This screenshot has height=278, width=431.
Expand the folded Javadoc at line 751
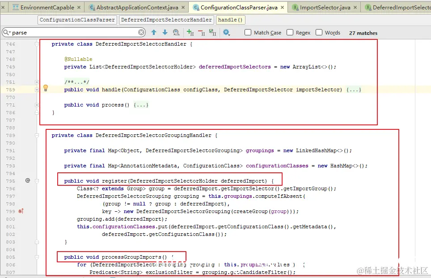(x=37, y=82)
